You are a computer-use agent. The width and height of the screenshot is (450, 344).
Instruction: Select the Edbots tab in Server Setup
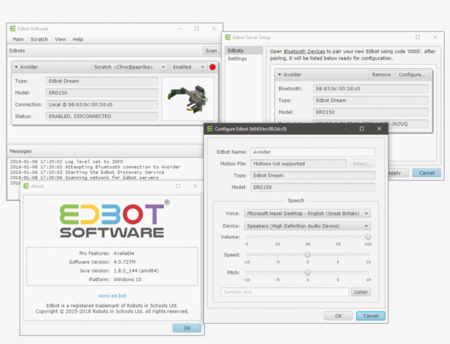(x=244, y=50)
